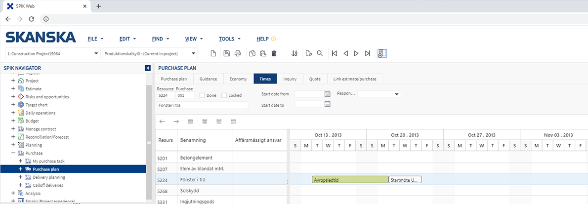This screenshot has height=204, width=588.
Task: Open the TOOLS menu
Action: (229, 39)
